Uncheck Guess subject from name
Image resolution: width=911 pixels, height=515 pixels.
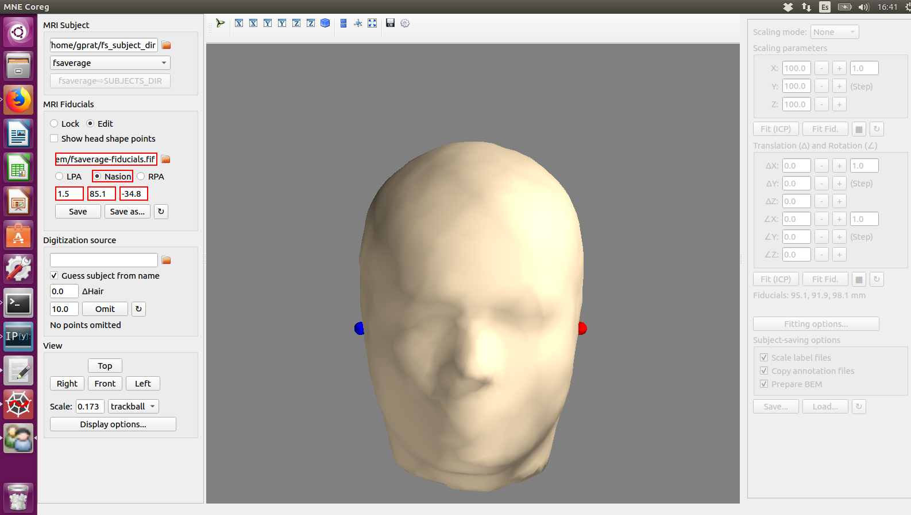point(54,275)
